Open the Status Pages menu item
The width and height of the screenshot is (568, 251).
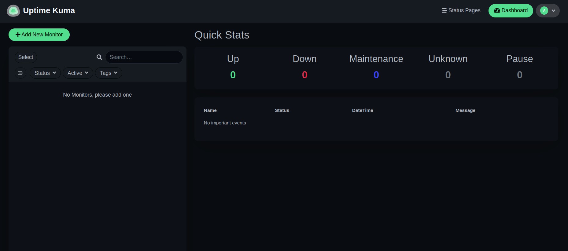461,10
